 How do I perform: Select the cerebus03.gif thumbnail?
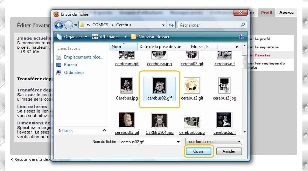click(127, 121)
